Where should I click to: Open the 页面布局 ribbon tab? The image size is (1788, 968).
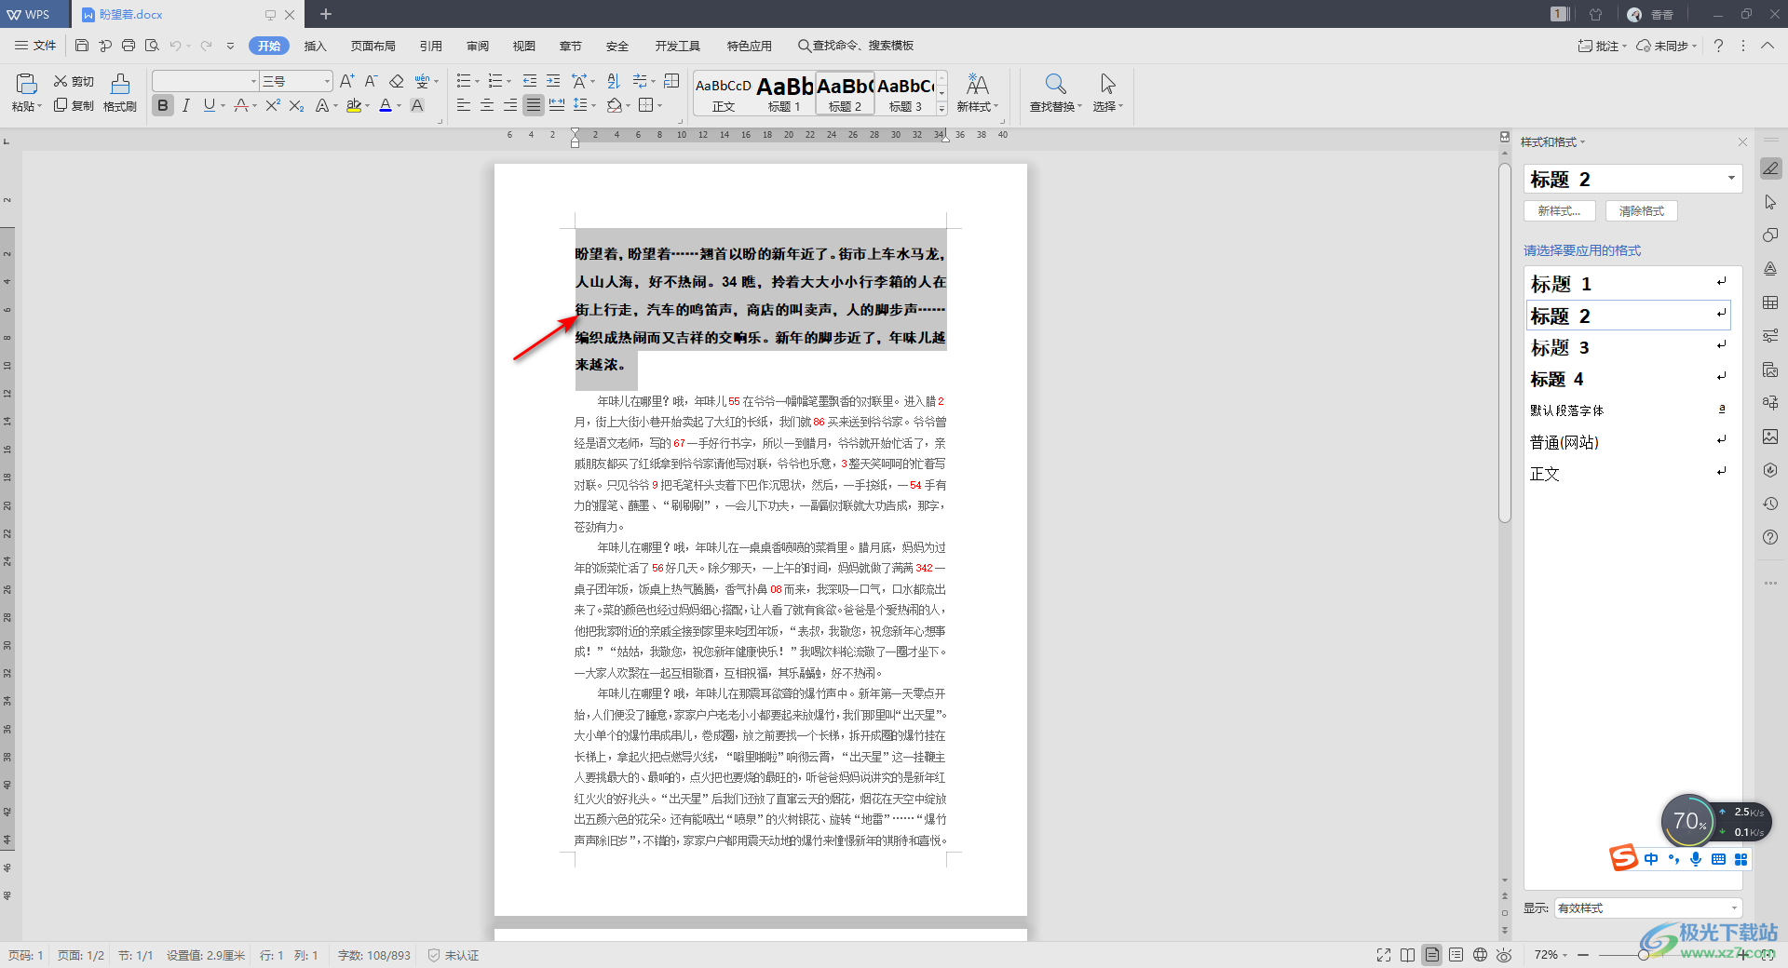373,46
